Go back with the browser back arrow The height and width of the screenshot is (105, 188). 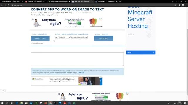tap(2, 5)
